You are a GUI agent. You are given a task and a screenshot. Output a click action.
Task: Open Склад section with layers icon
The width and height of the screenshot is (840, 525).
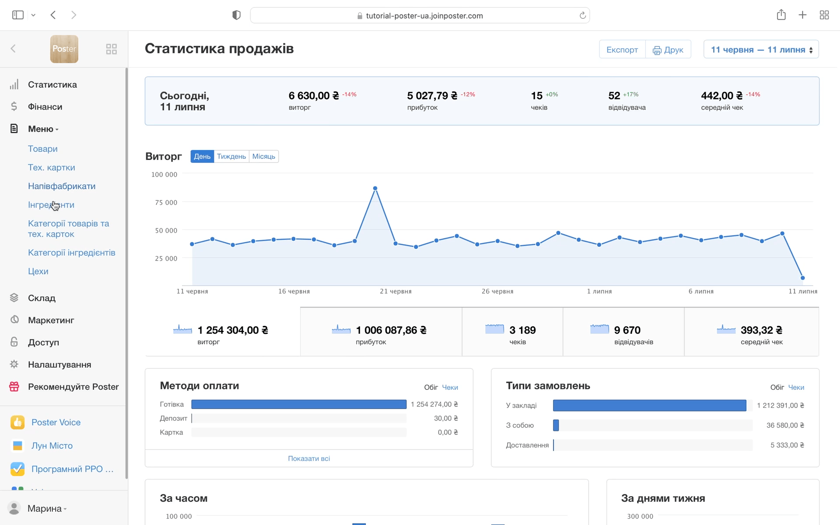42,298
